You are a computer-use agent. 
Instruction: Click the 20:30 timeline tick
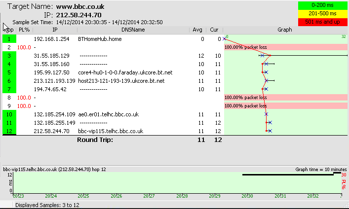pyautogui.click(x=247, y=196)
